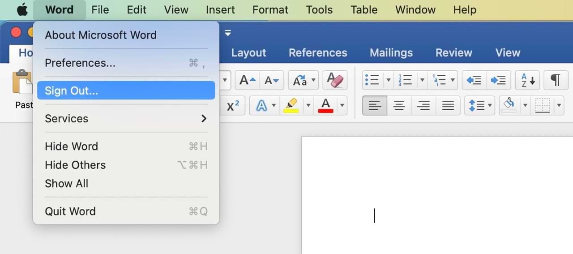This screenshot has width=573, height=254.
Task: Open multilevel list dropdown arrow
Action: pos(453,81)
